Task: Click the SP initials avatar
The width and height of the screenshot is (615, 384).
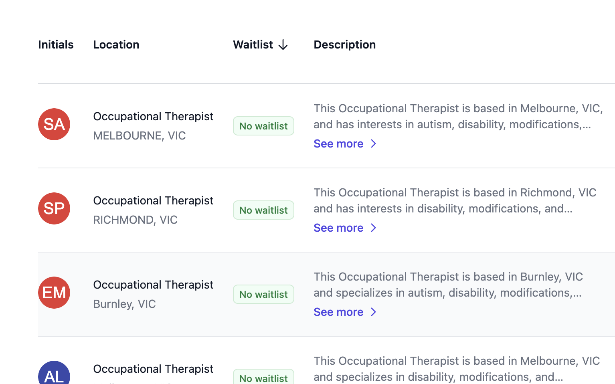Action: pos(54,208)
